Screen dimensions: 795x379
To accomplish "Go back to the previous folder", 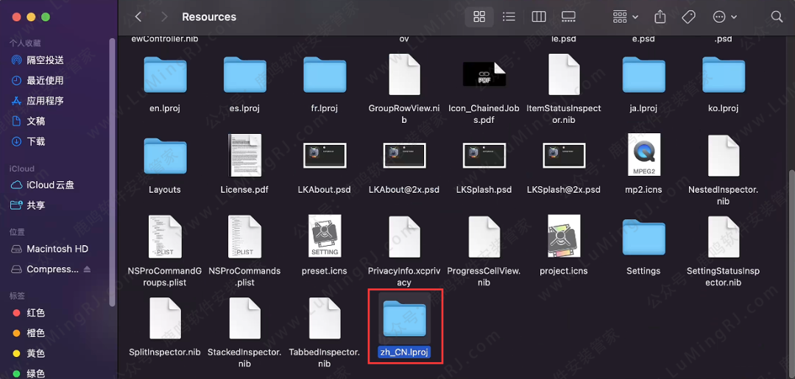I will [138, 16].
